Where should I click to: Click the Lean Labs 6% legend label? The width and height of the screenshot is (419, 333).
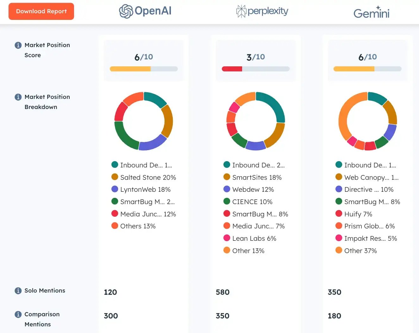tap(254, 239)
